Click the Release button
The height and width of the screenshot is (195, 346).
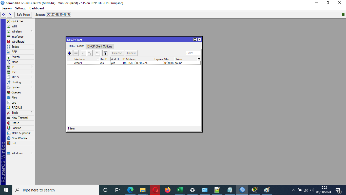coord(117,53)
